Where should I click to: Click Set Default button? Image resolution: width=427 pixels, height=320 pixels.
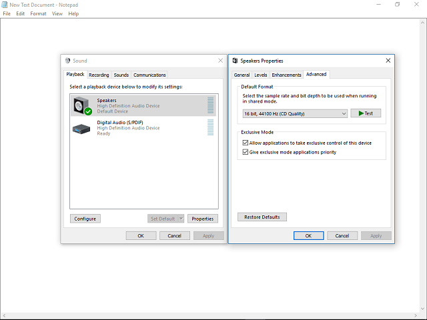163,219
